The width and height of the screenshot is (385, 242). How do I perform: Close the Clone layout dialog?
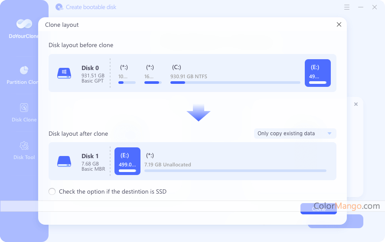pyautogui.click(x=339, y=25)
